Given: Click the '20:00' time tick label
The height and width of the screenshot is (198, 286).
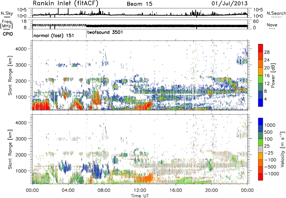Looking at the screenshot, I should point(211,190).
